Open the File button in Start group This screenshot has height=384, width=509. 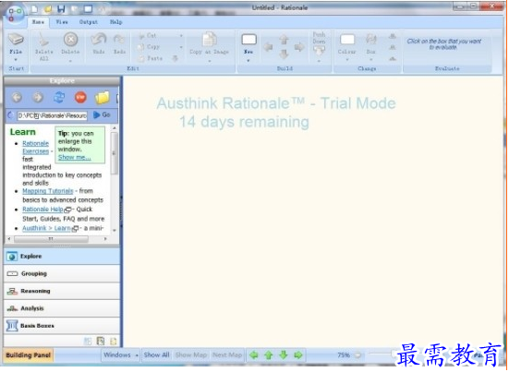(16, 47)
